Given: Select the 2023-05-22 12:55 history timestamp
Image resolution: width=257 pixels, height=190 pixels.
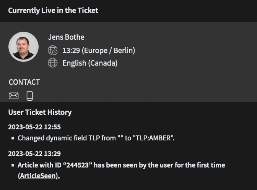Looking at the screenshot, I should coord(34,127).
